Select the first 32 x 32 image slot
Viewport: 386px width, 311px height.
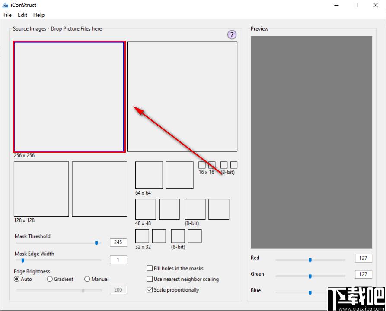coord(142,236)
